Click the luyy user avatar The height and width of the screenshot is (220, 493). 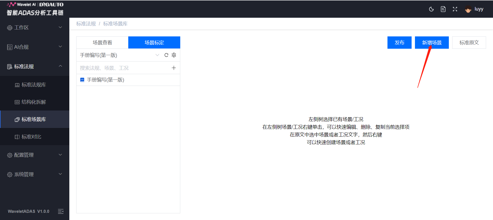coord(468,9)
